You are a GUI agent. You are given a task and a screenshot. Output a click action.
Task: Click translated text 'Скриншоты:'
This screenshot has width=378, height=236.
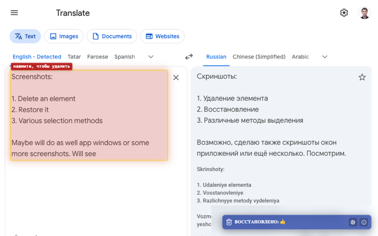point(217,77)
